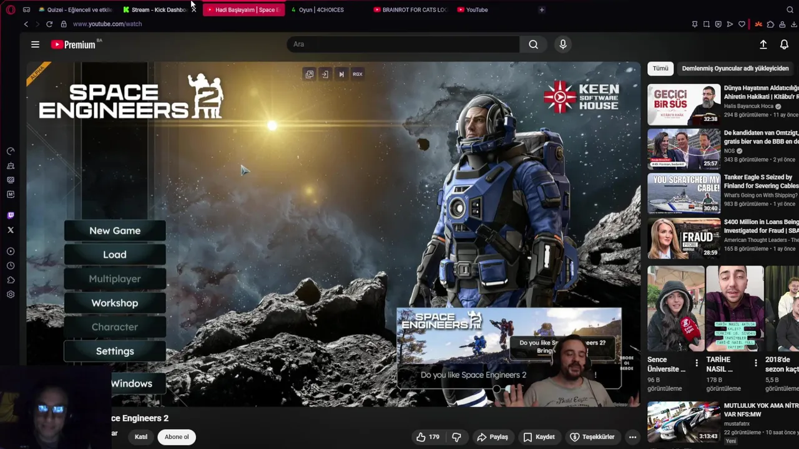Image resolution: width=799 pixels, height=449 pixels.
Task: Open FRAUD $400 Million video thumbnail
Action: click(684, 239)
